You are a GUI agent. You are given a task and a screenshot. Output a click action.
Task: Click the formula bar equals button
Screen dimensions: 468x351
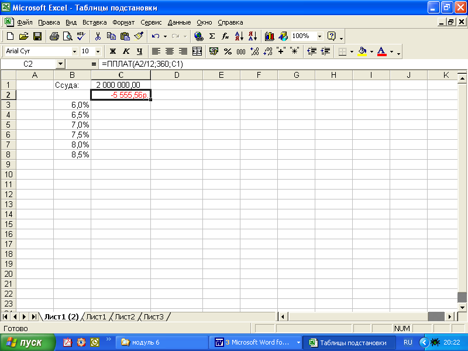[94, 64]
